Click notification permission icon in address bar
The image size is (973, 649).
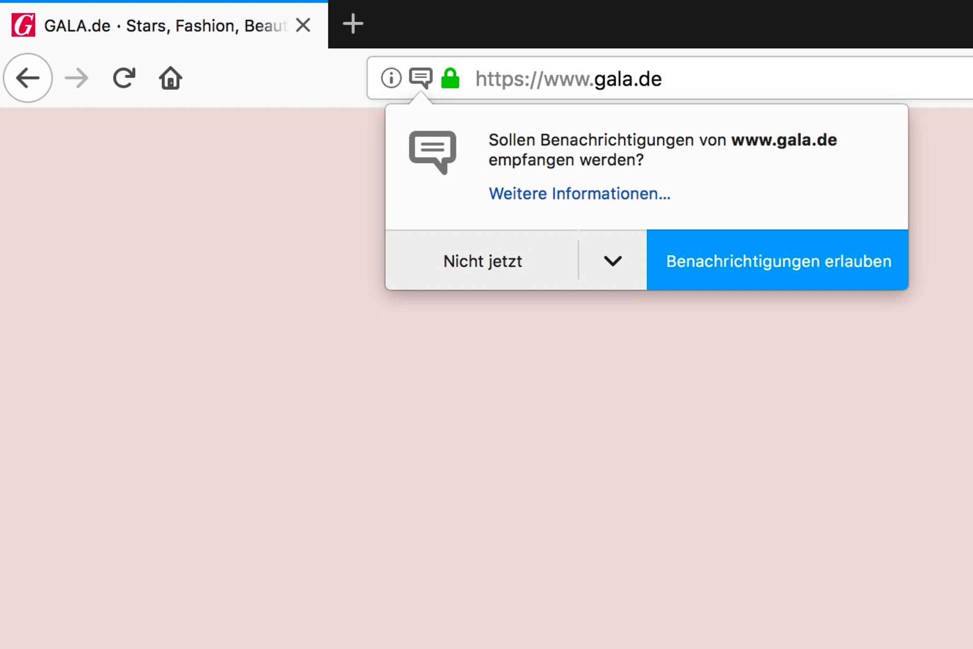(x=420, y=78)
